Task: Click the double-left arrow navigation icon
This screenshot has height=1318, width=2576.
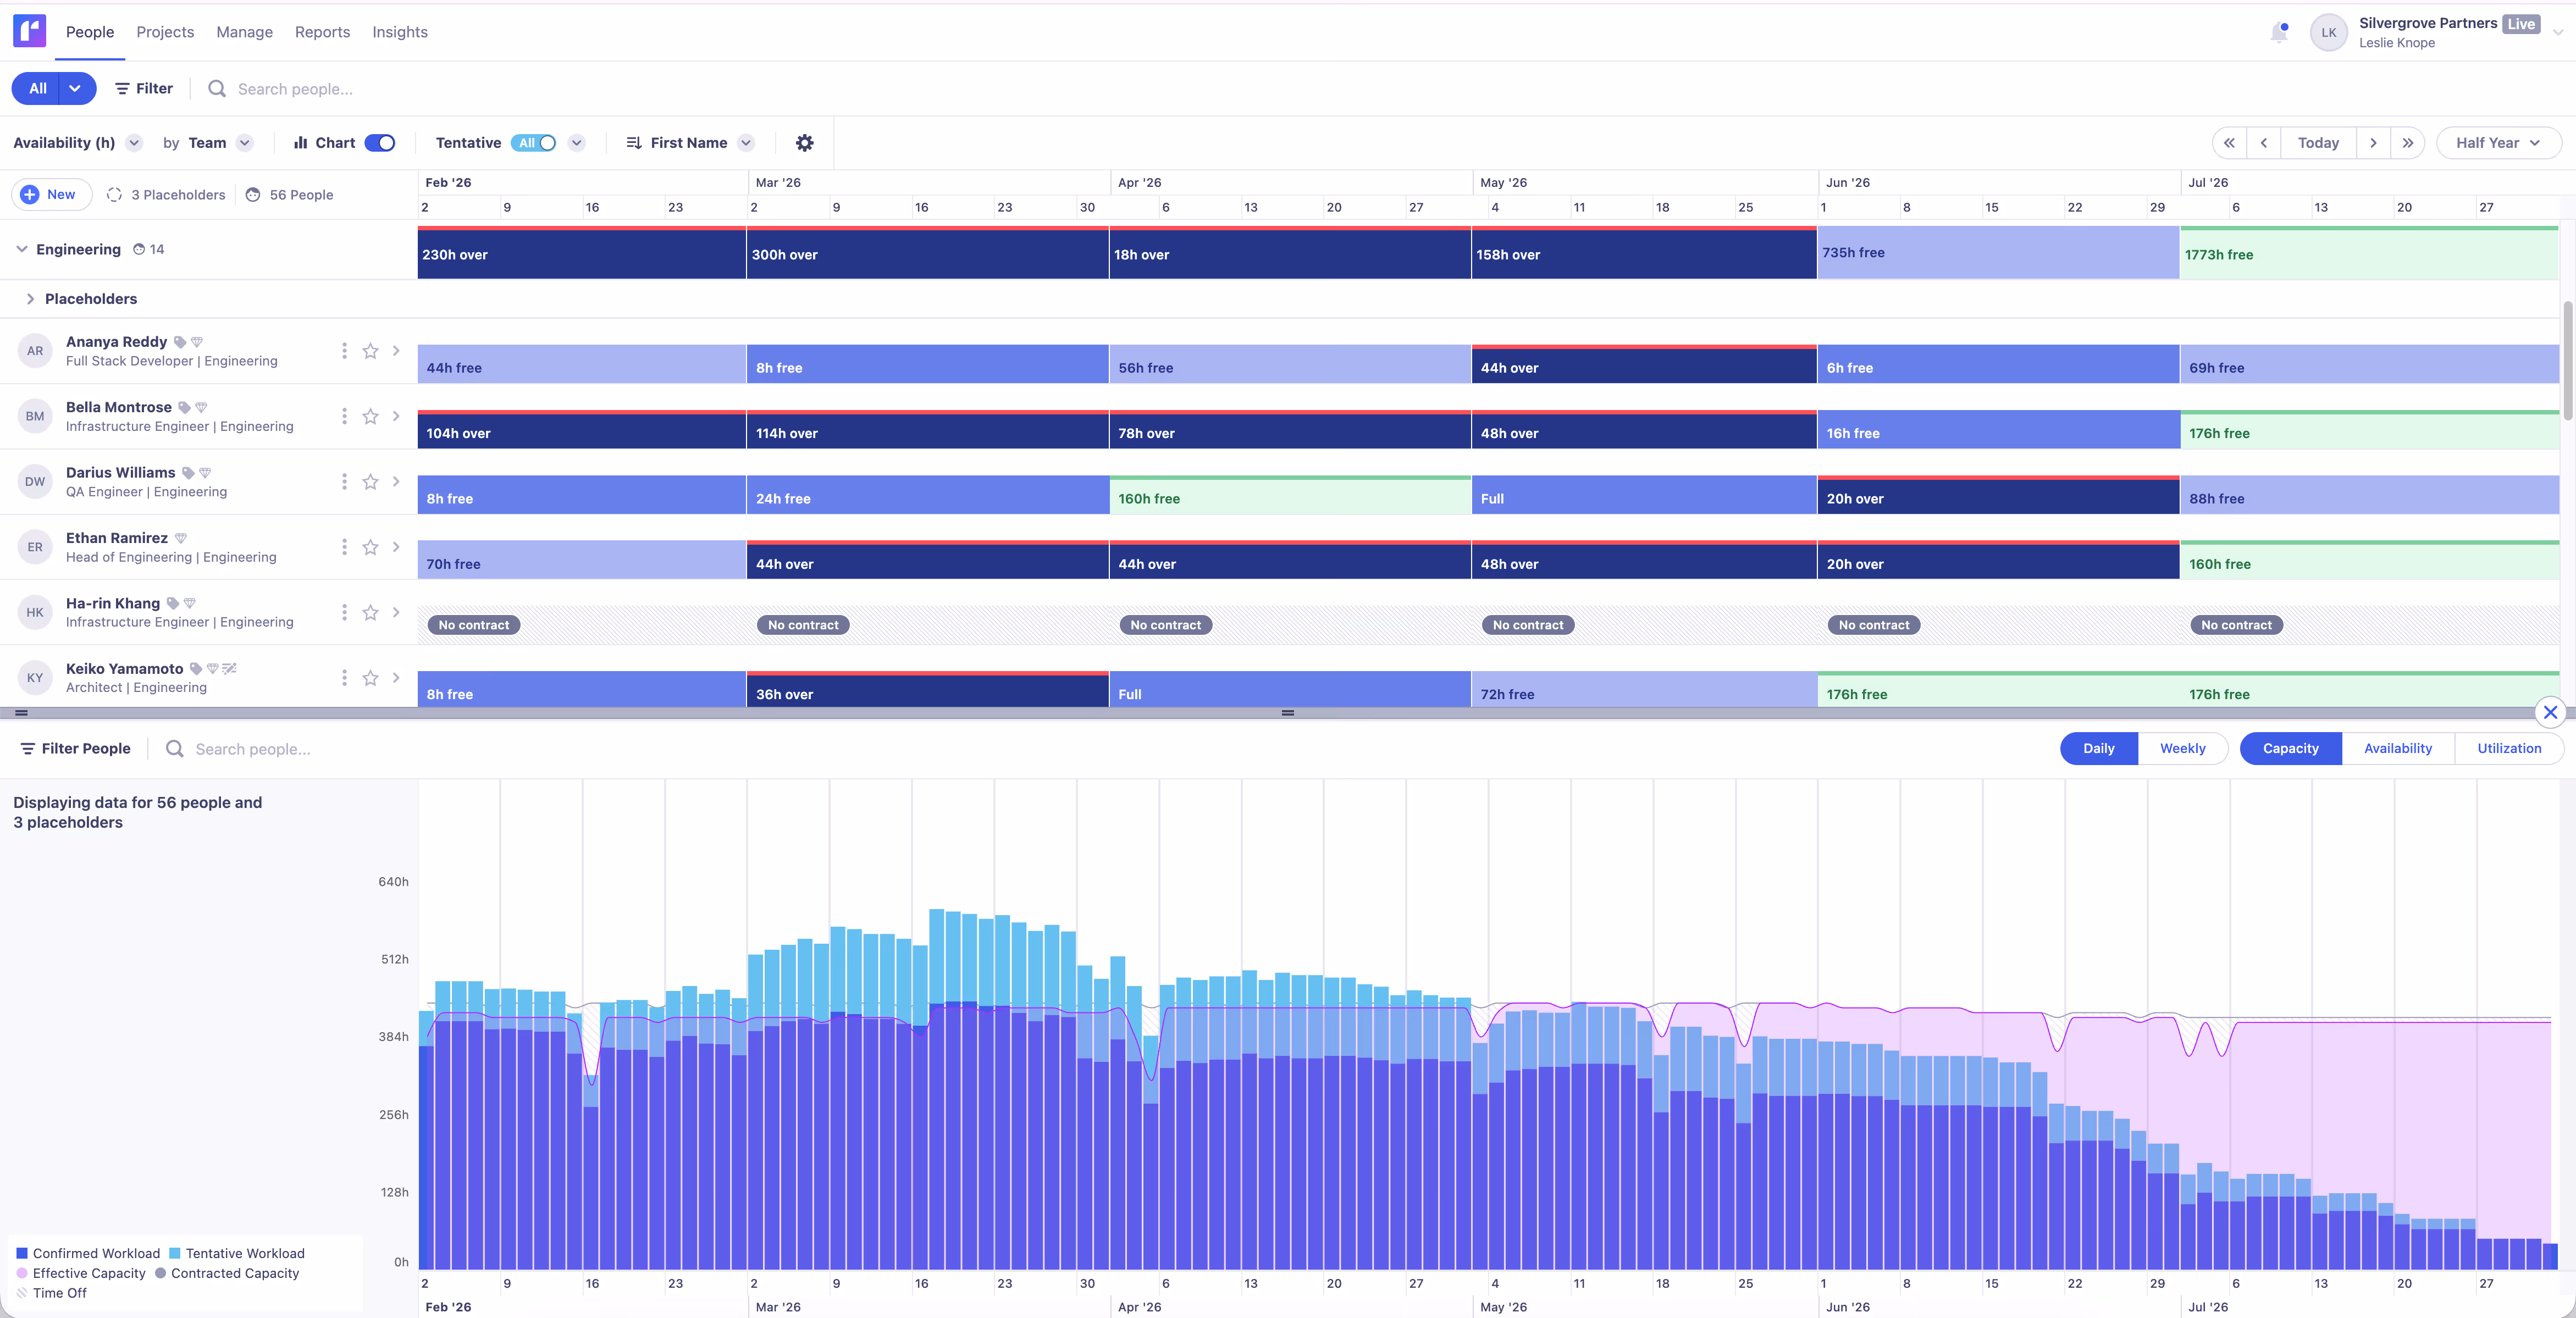Action: point(2229,143)
